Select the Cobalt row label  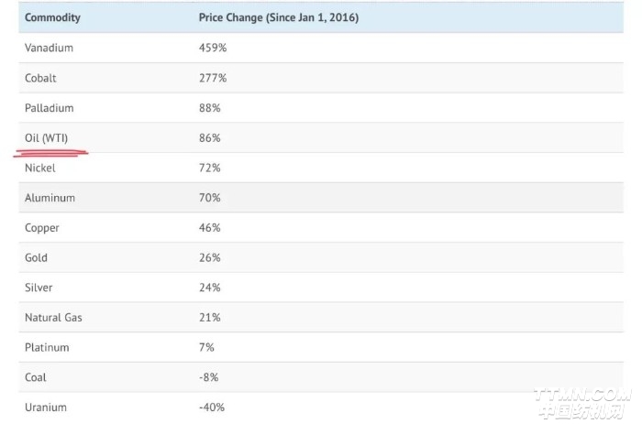tap(40, 78)
